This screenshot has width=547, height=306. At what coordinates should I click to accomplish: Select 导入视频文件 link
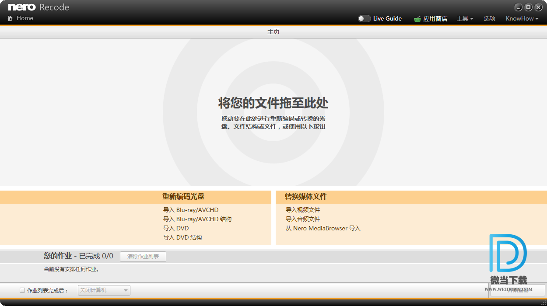pos(303,210)
